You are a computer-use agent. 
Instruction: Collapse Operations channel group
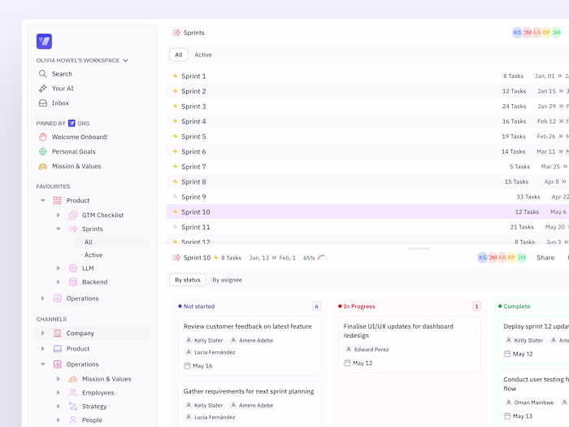point(43,364)
